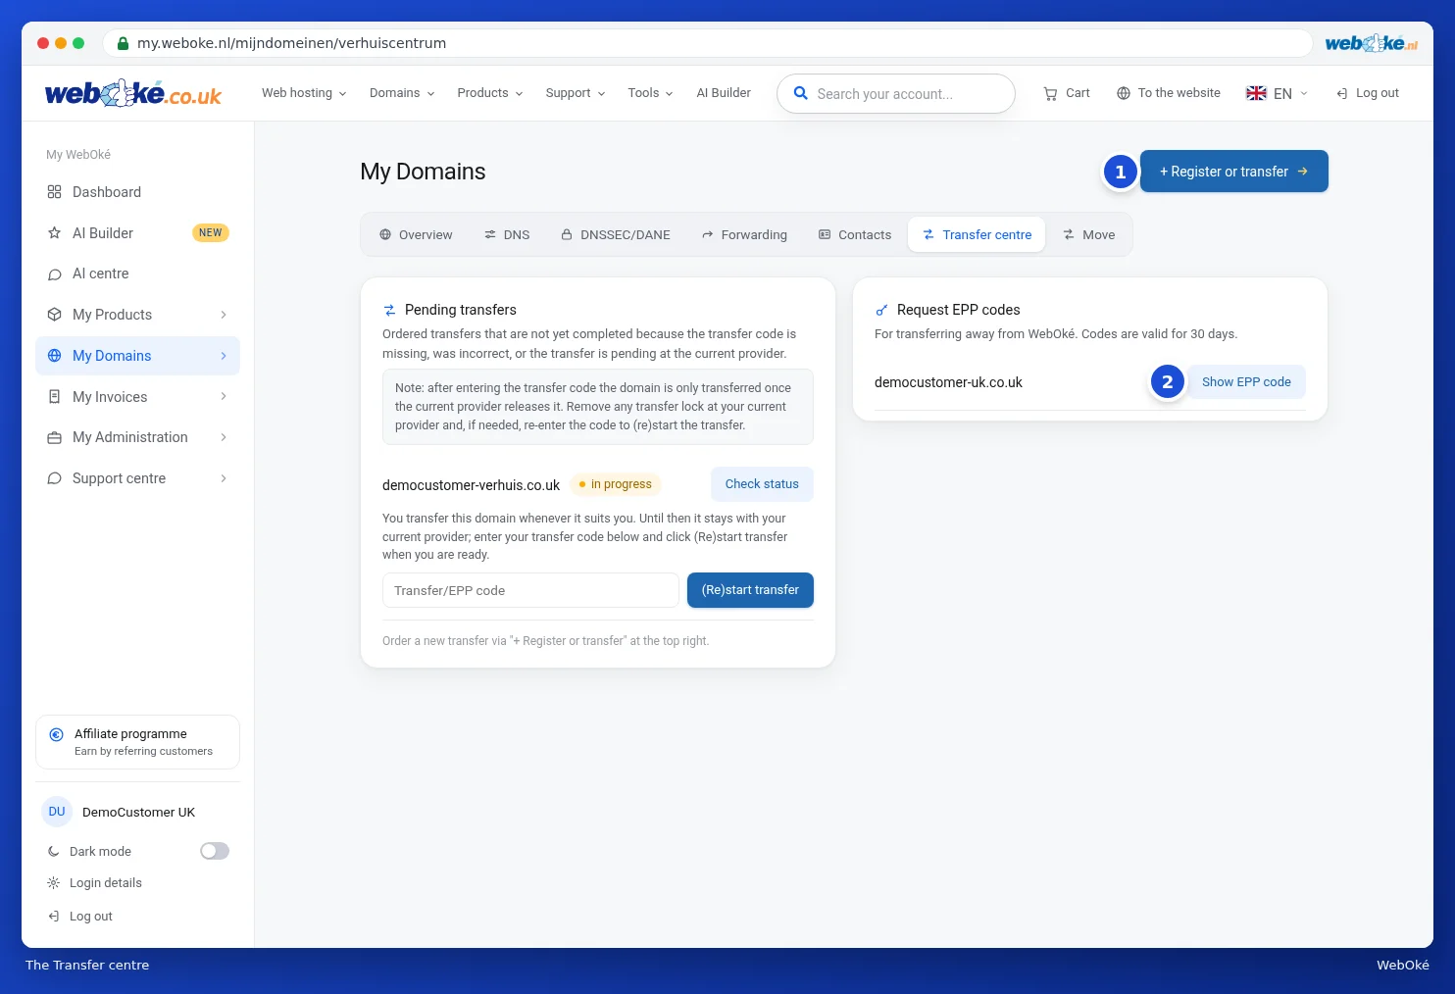
Task: Click the UK flag language icon
Action: (x=1256, y=93)
